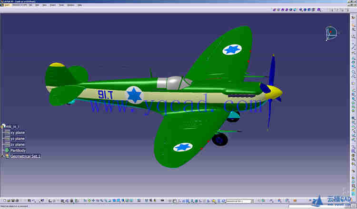Open the Window menu
The height and width of the screenshot is (209, 357).
(70, 5)
